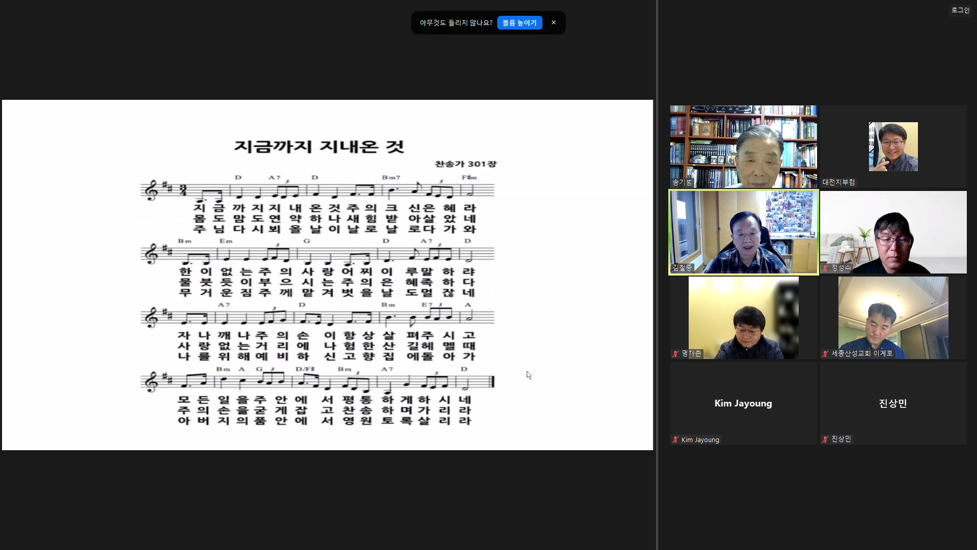Click muted mic icon beside 정성수
977x550 pixels.
point(825,268)
